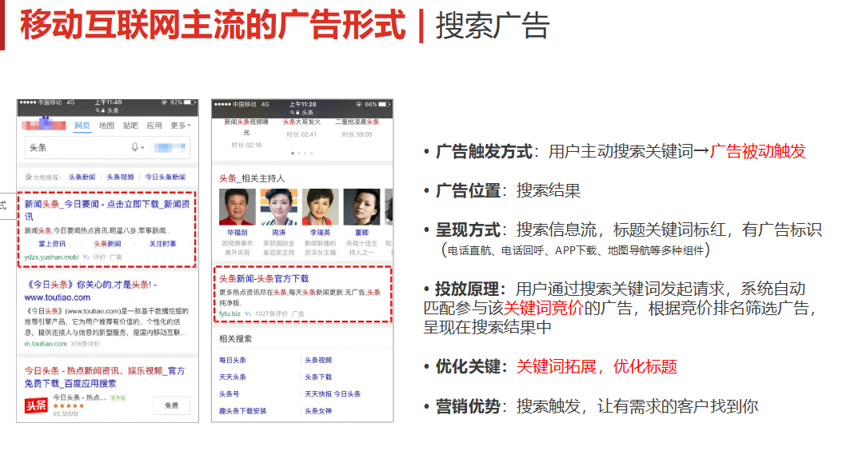Tap the 免费 download button
This screenshot has width=854, height=455.
(x=172, y=405)
